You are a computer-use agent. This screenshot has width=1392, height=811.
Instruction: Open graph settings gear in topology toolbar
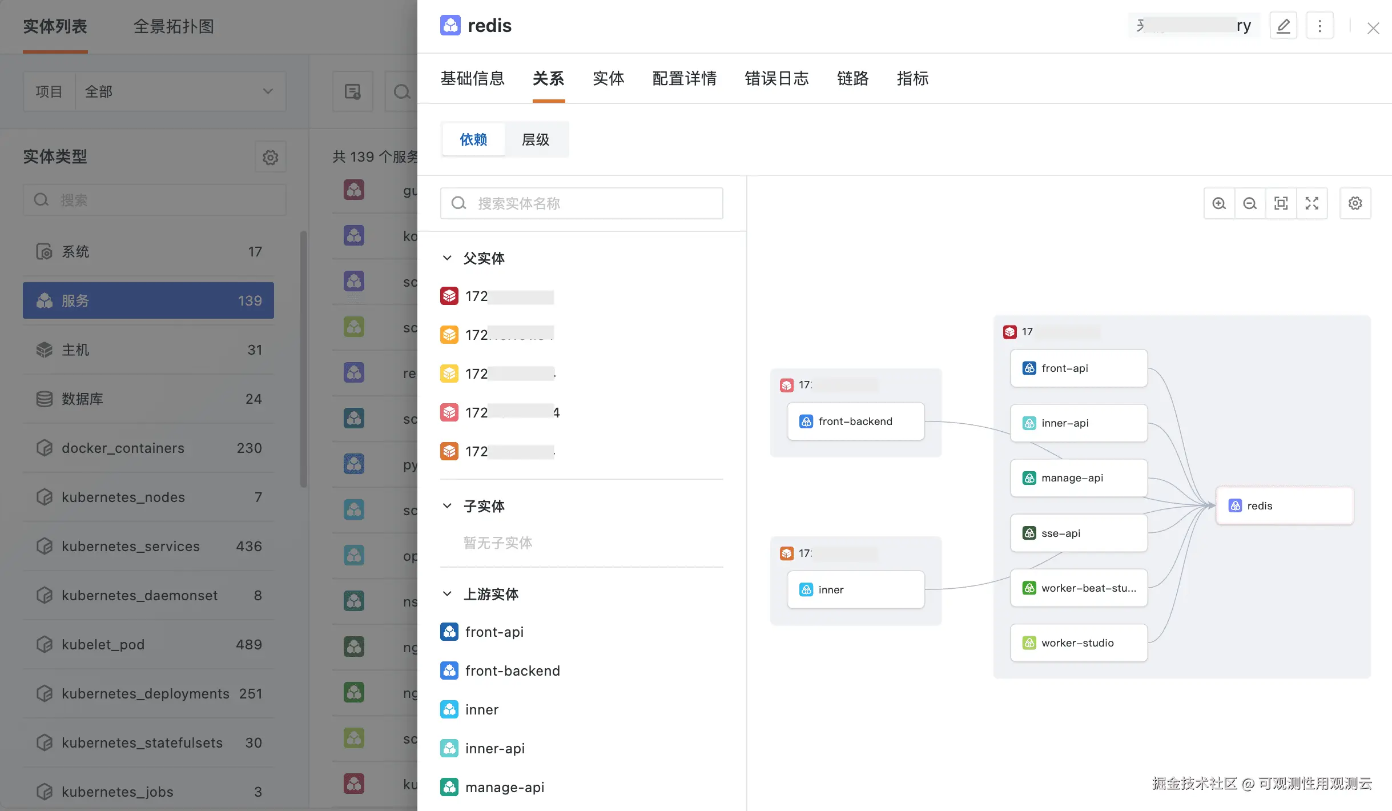point(1355,203)
